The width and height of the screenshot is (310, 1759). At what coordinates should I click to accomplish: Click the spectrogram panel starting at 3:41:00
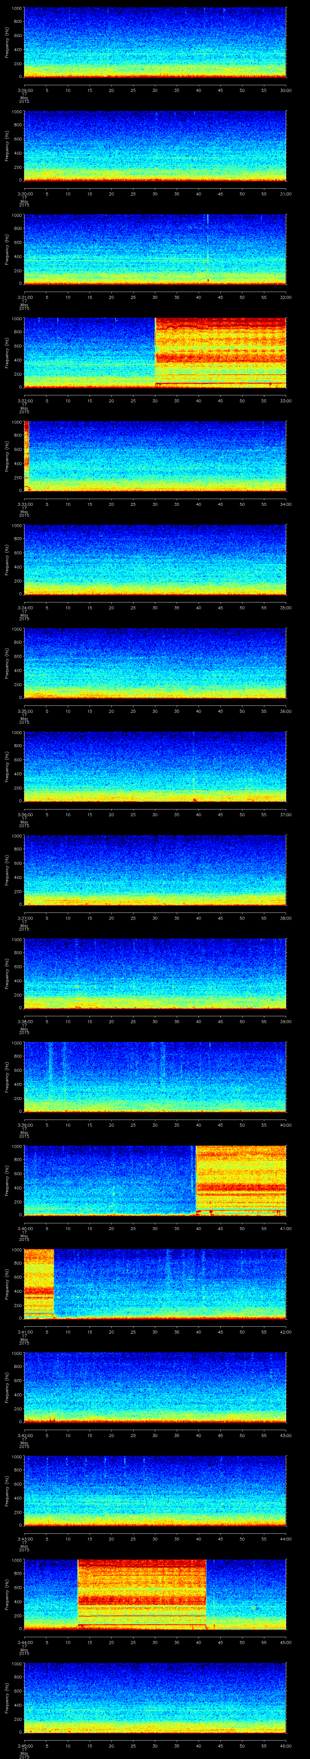coord(155,1284)
